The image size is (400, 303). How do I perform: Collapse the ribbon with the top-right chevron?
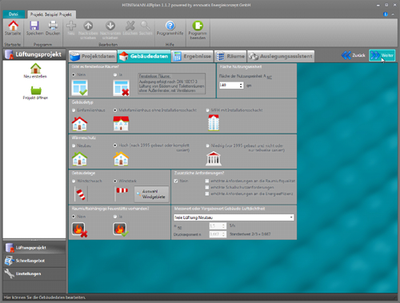[x=393, y=14]
